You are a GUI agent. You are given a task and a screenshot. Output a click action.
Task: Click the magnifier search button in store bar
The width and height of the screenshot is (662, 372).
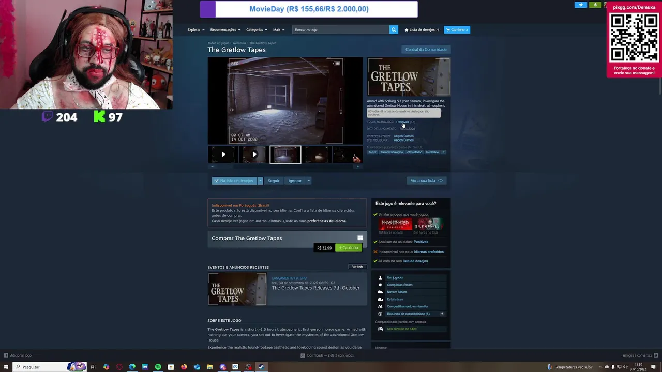tap(394, 29)
